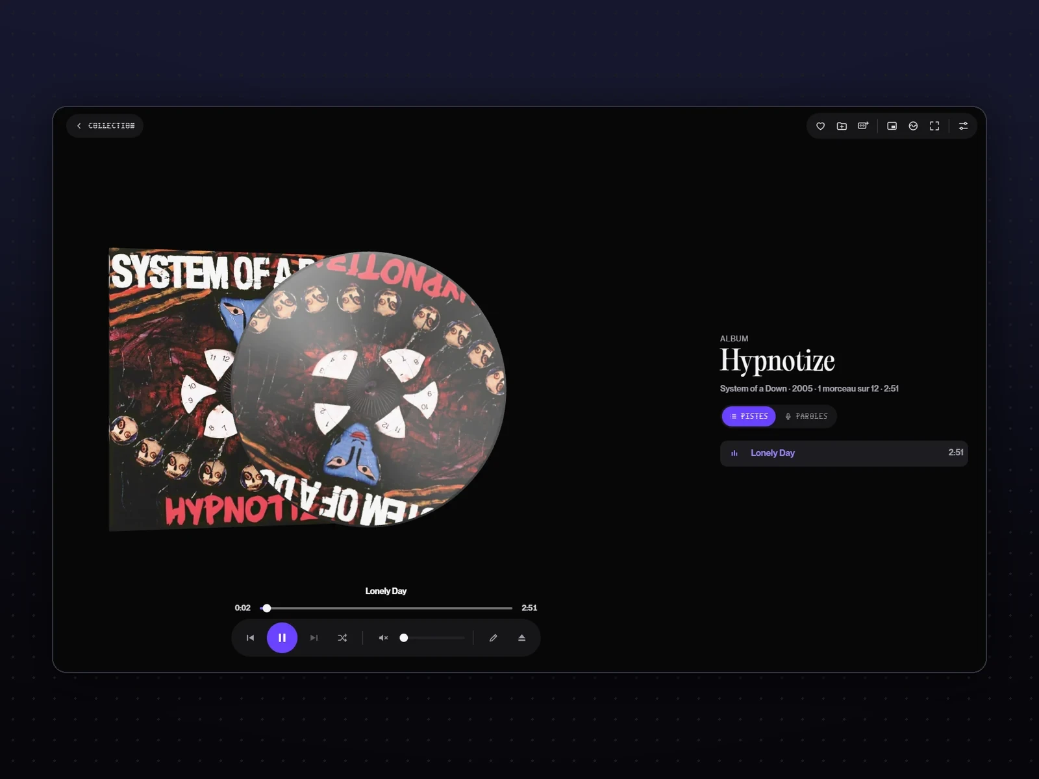Click the volume slider track
Viewport: 1039px width, 779px height.
(432, 638)
